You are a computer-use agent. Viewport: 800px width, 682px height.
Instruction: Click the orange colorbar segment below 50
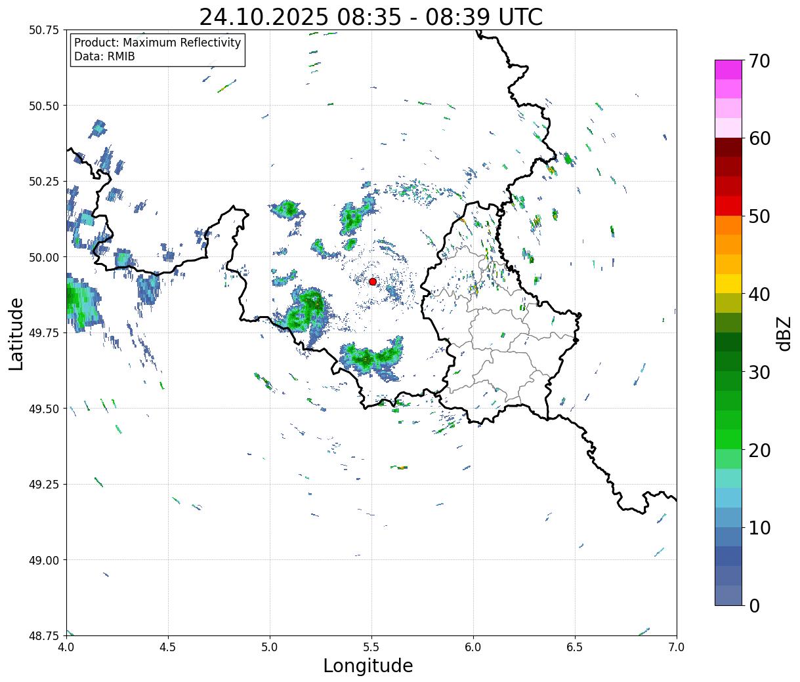728,226
